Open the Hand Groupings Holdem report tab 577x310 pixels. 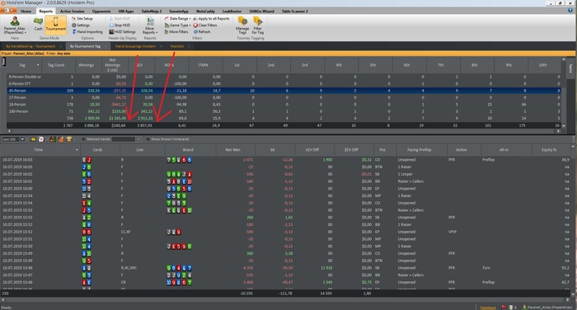click(x=135, y=46)
